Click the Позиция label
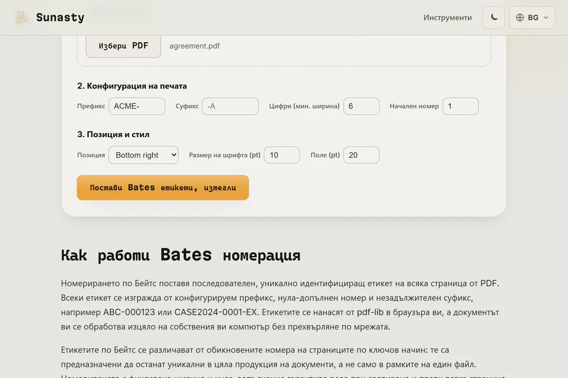Viewport: 568px width, 378px height. [91, 155]
